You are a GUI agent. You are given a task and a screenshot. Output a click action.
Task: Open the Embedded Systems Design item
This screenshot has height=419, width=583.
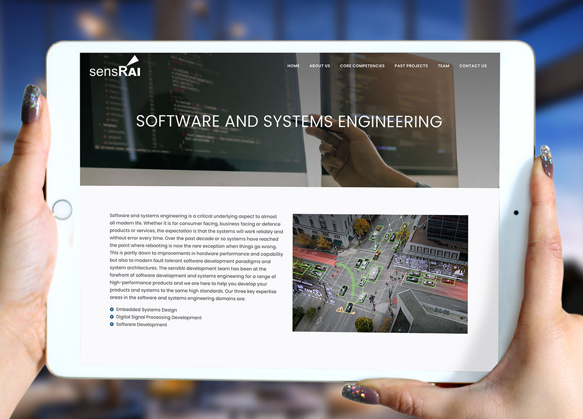point(146,310)
